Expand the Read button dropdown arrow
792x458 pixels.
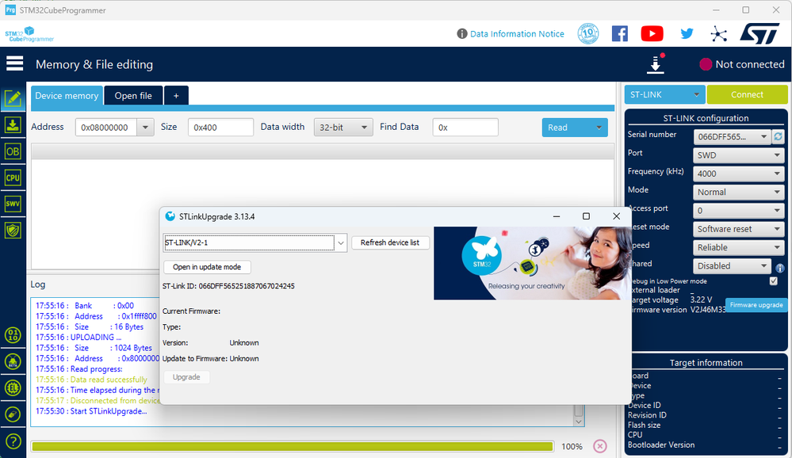pos(599,128)
